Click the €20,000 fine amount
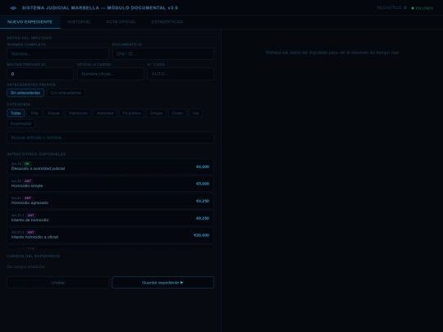 click(x=202, y=235)
